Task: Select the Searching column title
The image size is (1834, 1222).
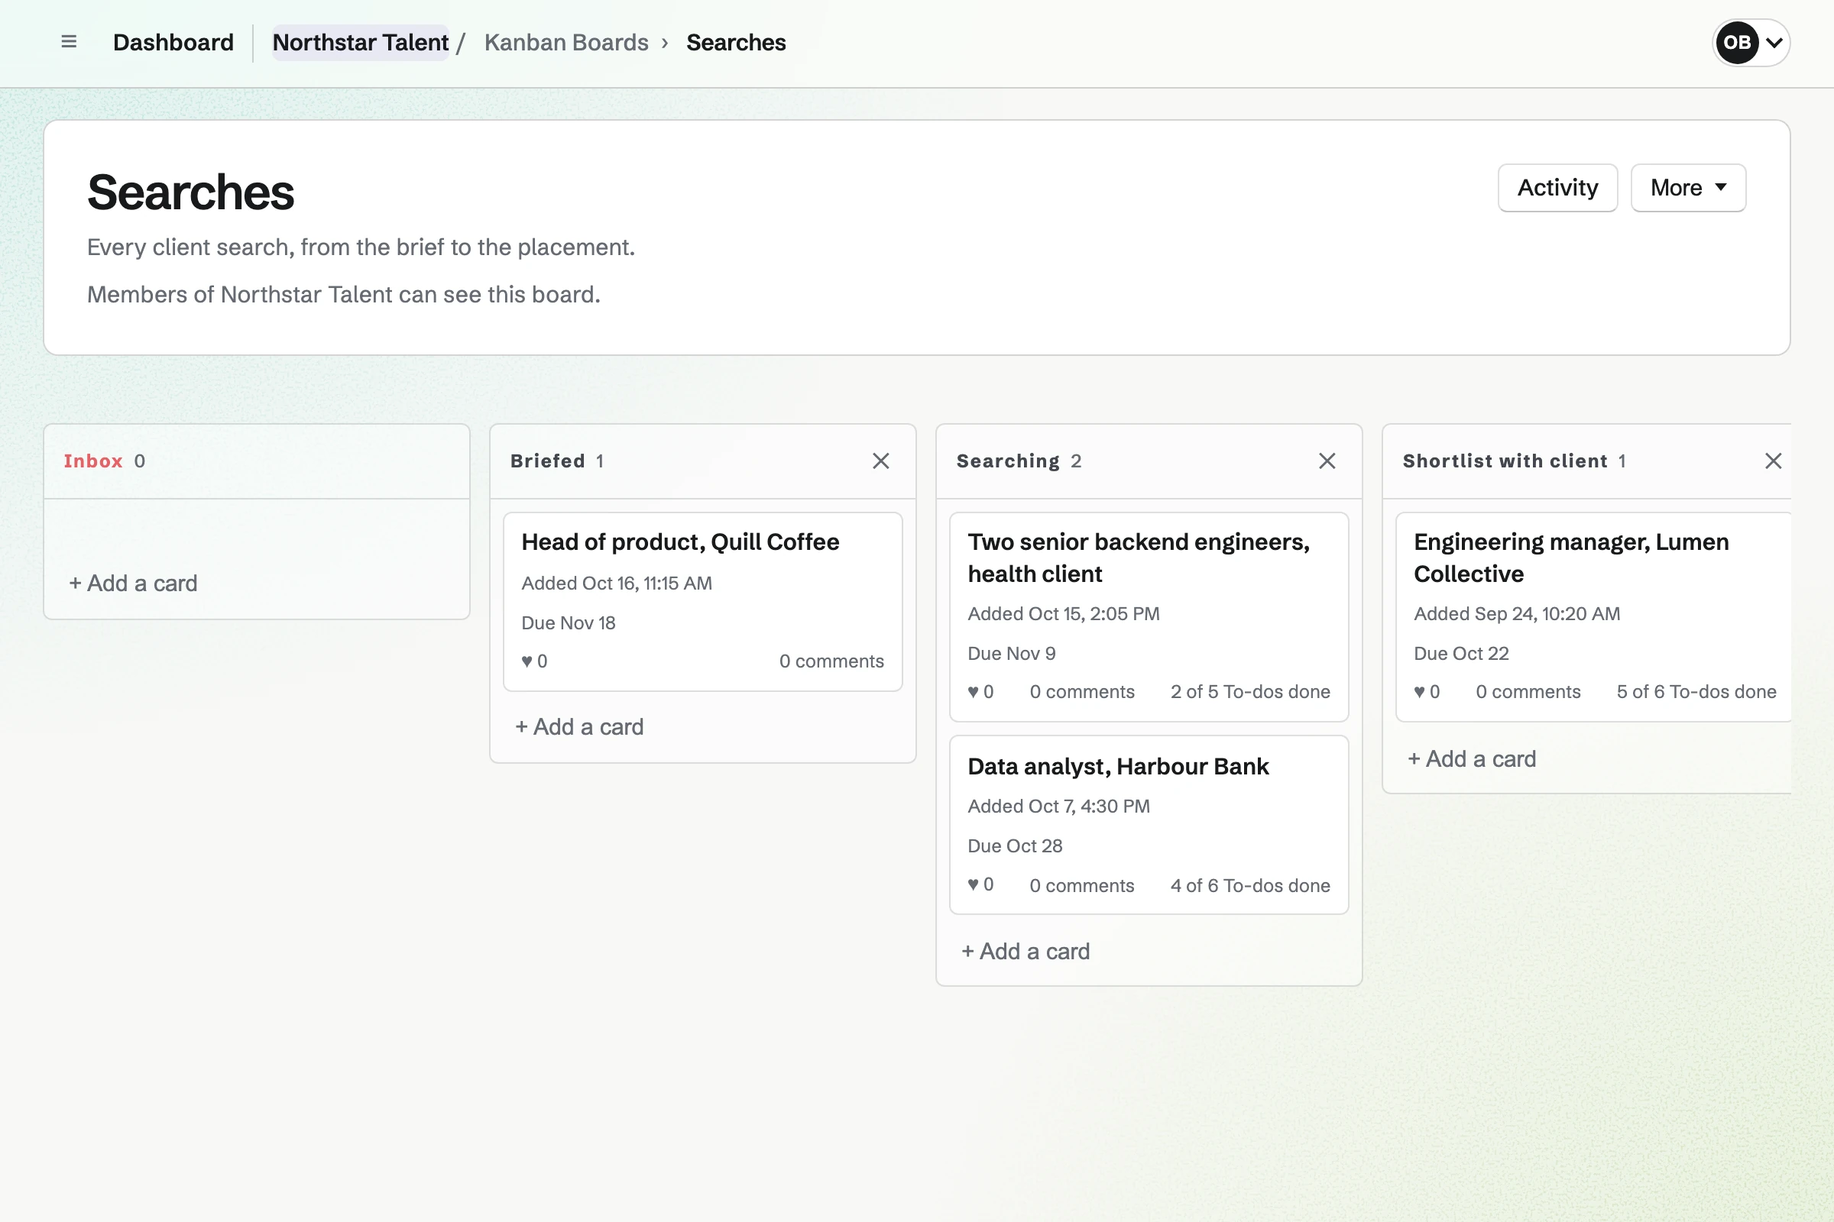Action: pos(1007,461)
